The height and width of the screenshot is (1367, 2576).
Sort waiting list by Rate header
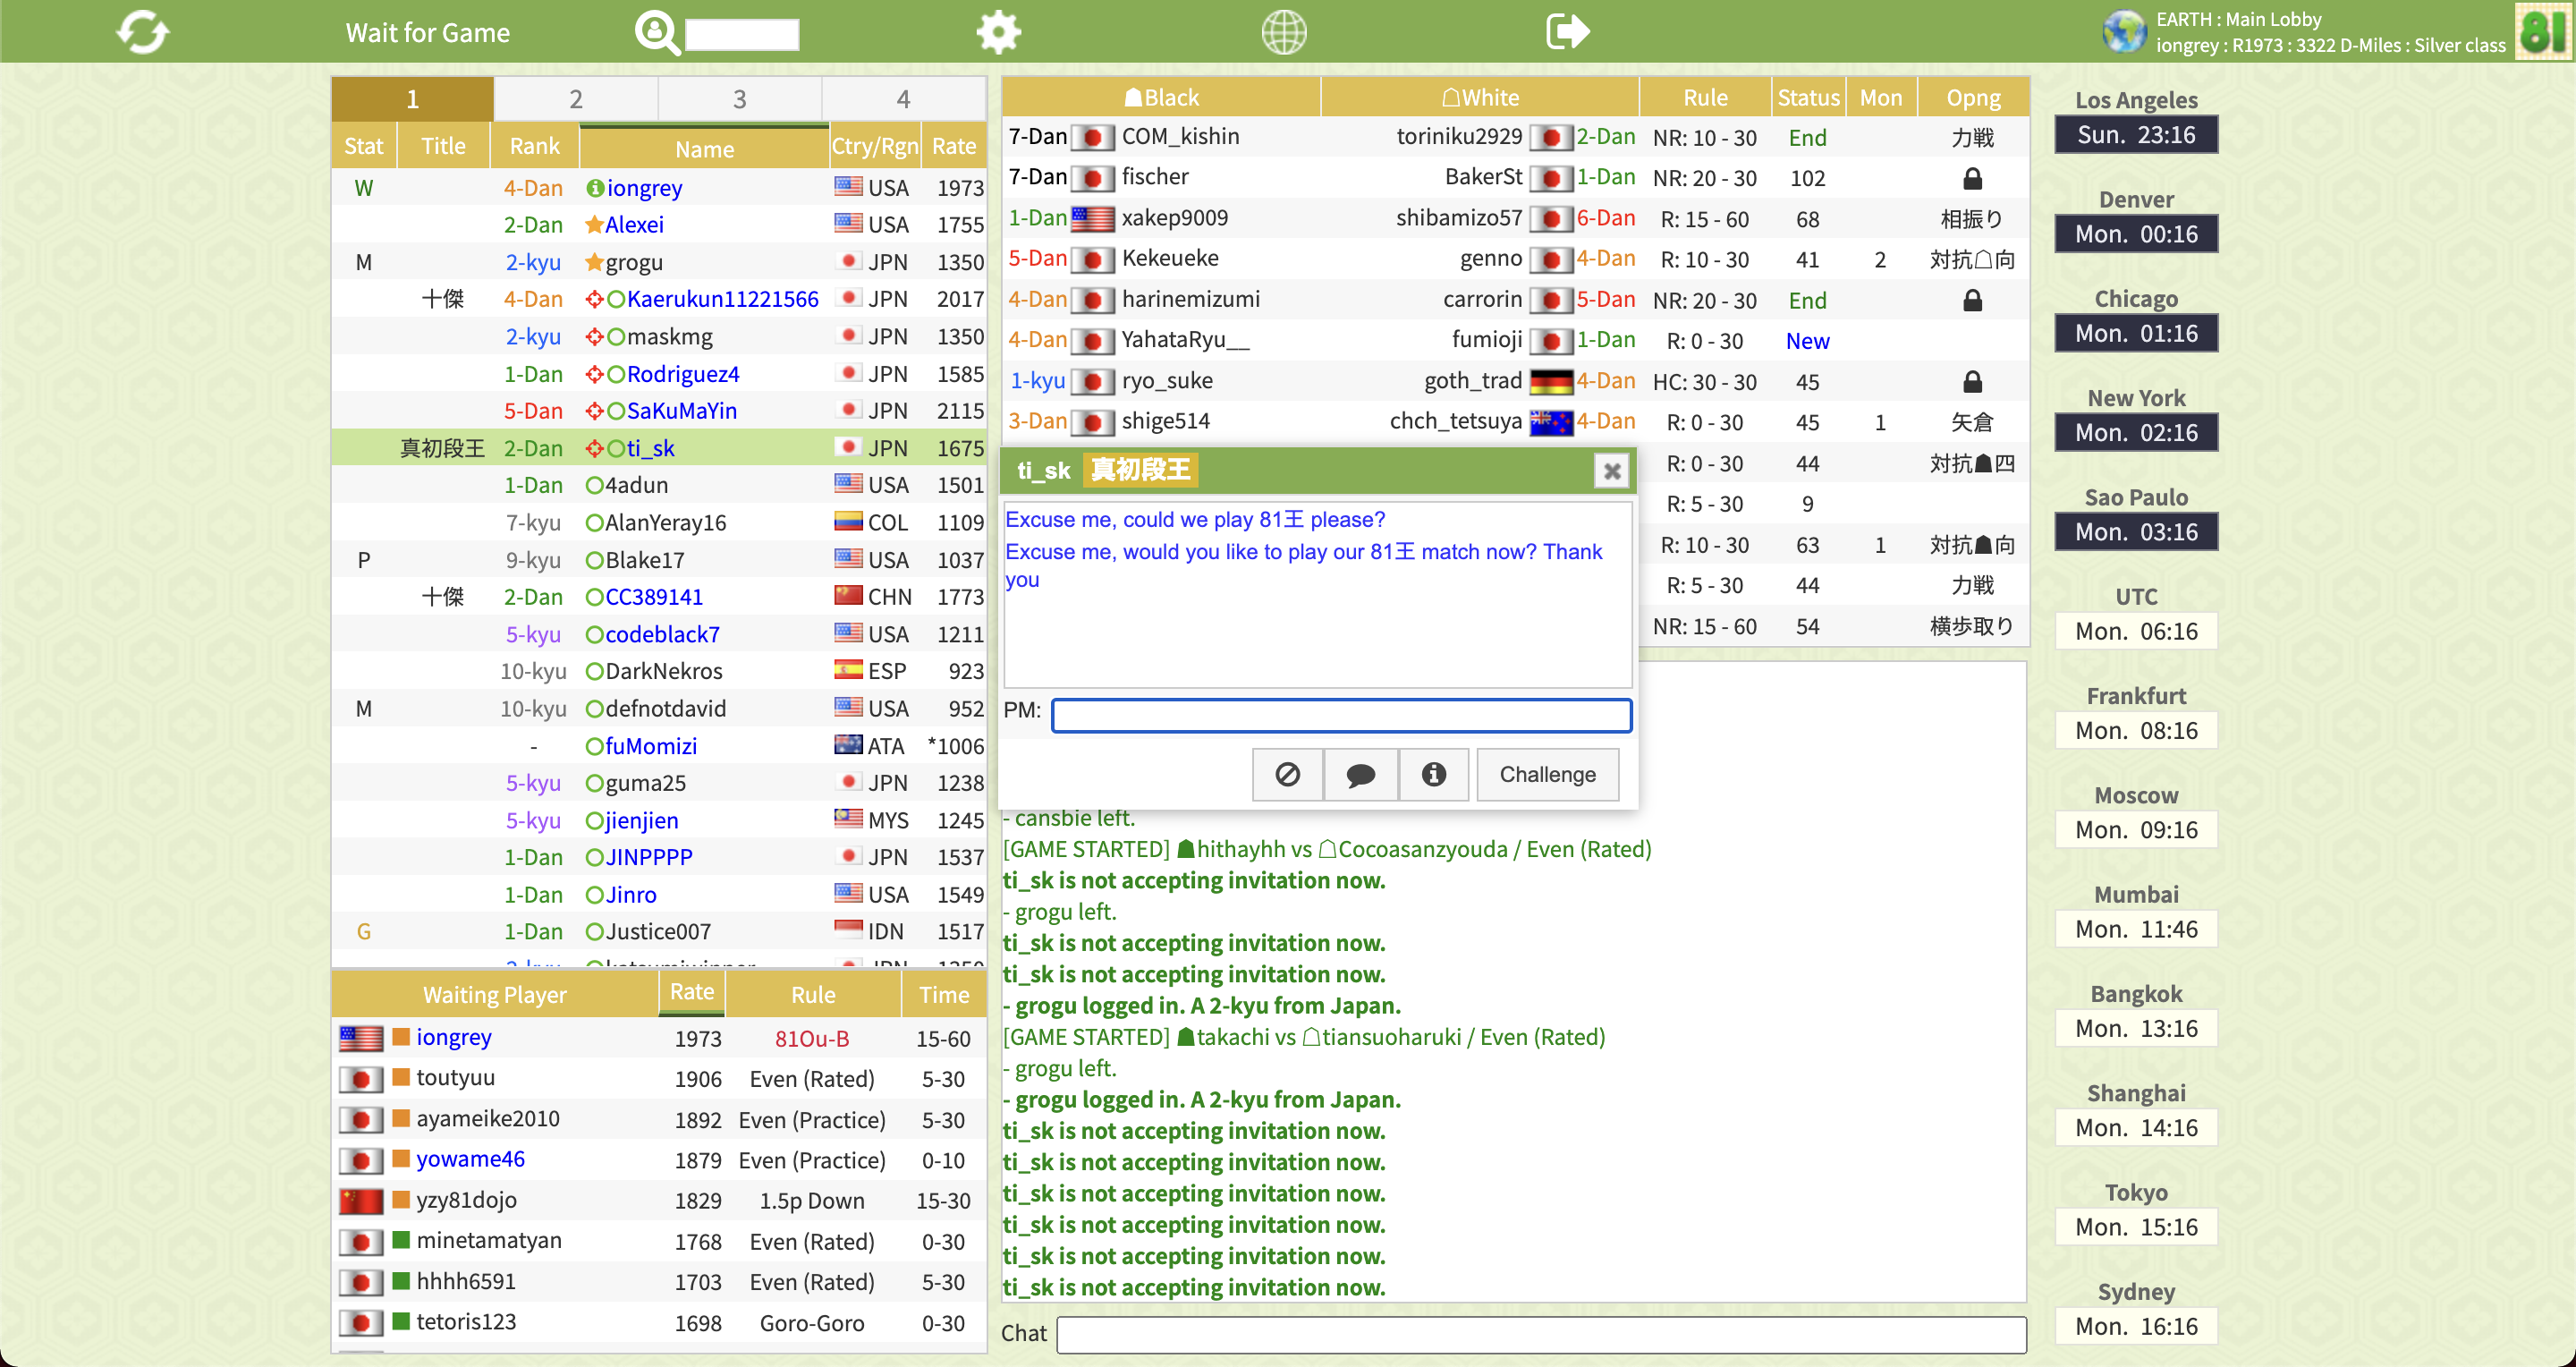(x=691, y=992)
